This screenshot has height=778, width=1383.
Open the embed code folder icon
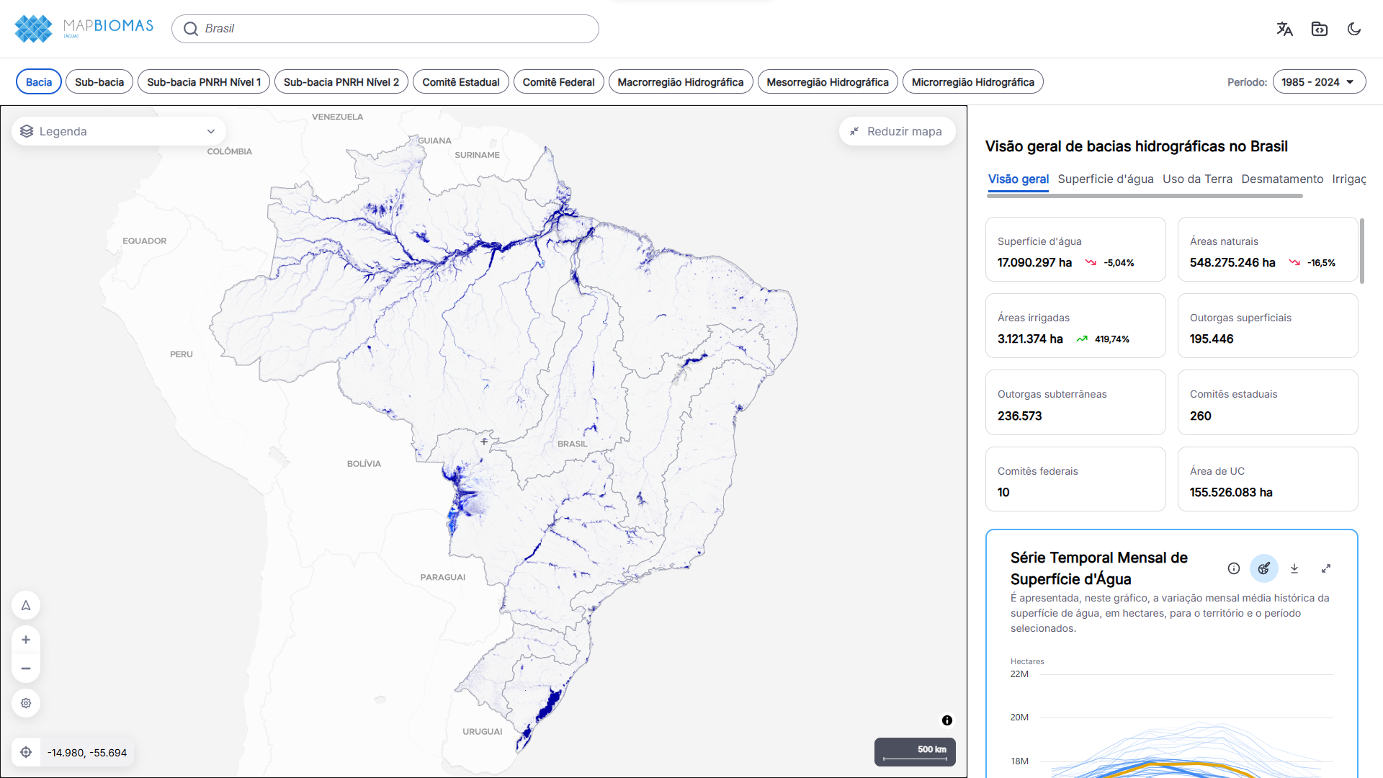pos(1319,29)
